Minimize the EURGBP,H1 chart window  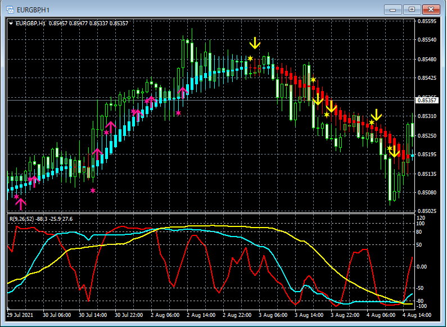(394, 10)
